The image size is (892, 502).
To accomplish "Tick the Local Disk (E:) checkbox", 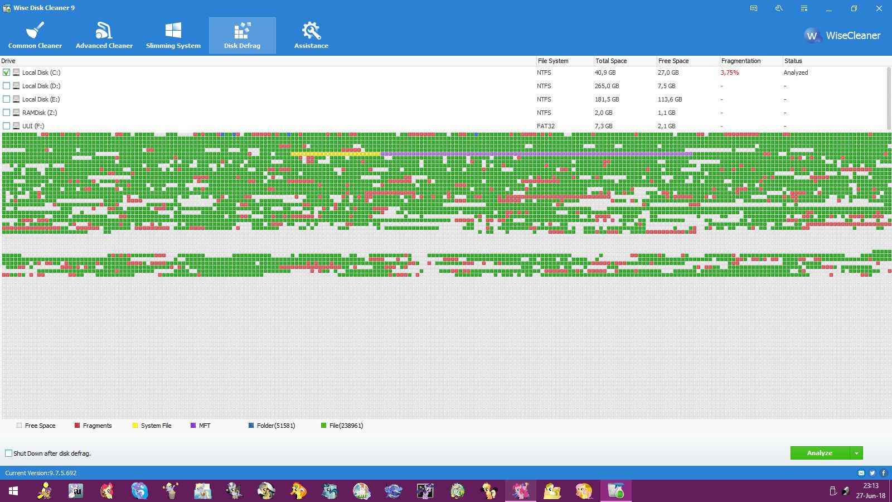I will pyautogui.click(x=7, y=99).
